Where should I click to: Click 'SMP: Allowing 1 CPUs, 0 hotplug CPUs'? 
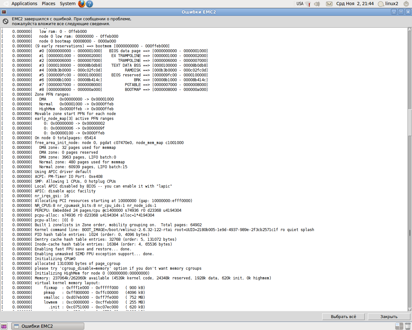pyautogui.click(x=75, y=181)
